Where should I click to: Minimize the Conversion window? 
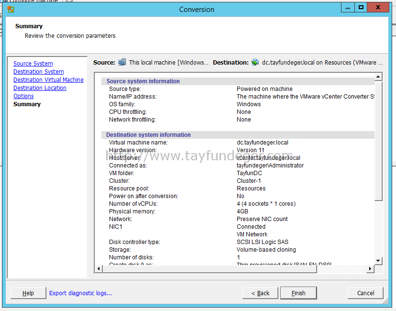click(x=348, y=8)
